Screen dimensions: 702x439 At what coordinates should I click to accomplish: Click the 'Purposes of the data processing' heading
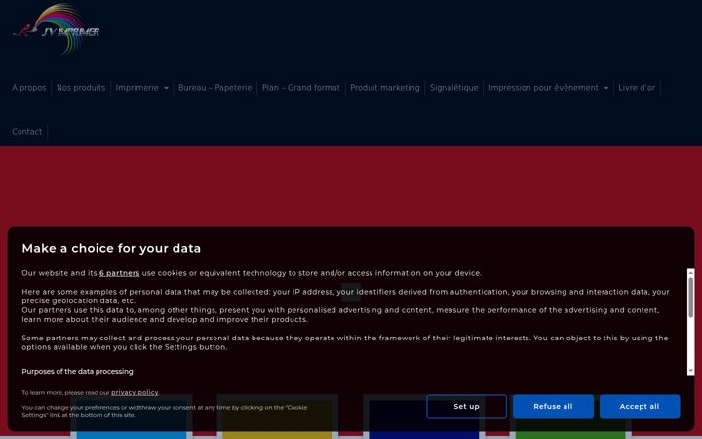pyautogui.click(x=77, y=372)
